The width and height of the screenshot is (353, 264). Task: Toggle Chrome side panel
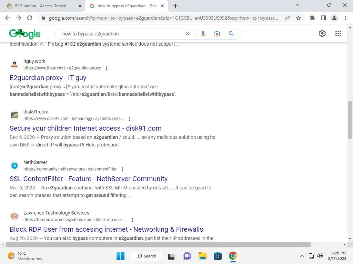(x=323, y=18)
